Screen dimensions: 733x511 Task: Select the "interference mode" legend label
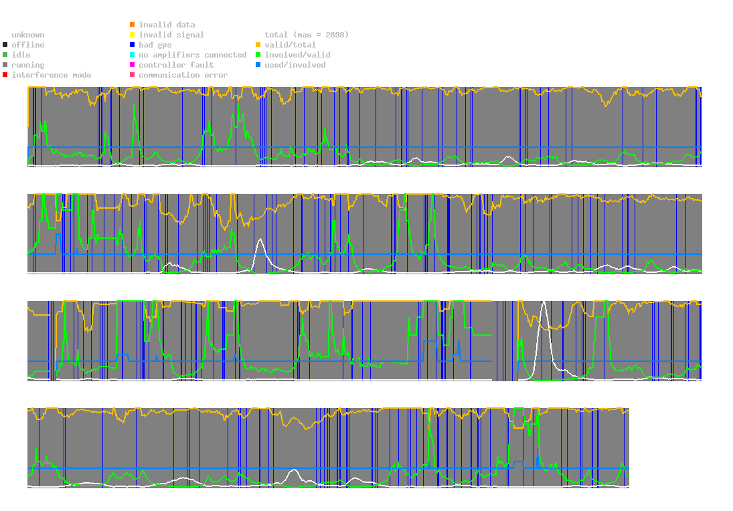click(x=52, y=75)
